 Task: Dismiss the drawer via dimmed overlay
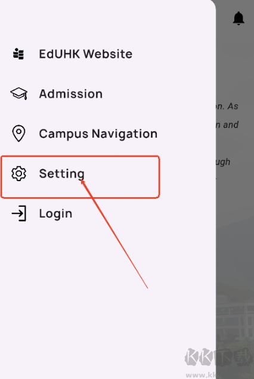coord(235,218)
